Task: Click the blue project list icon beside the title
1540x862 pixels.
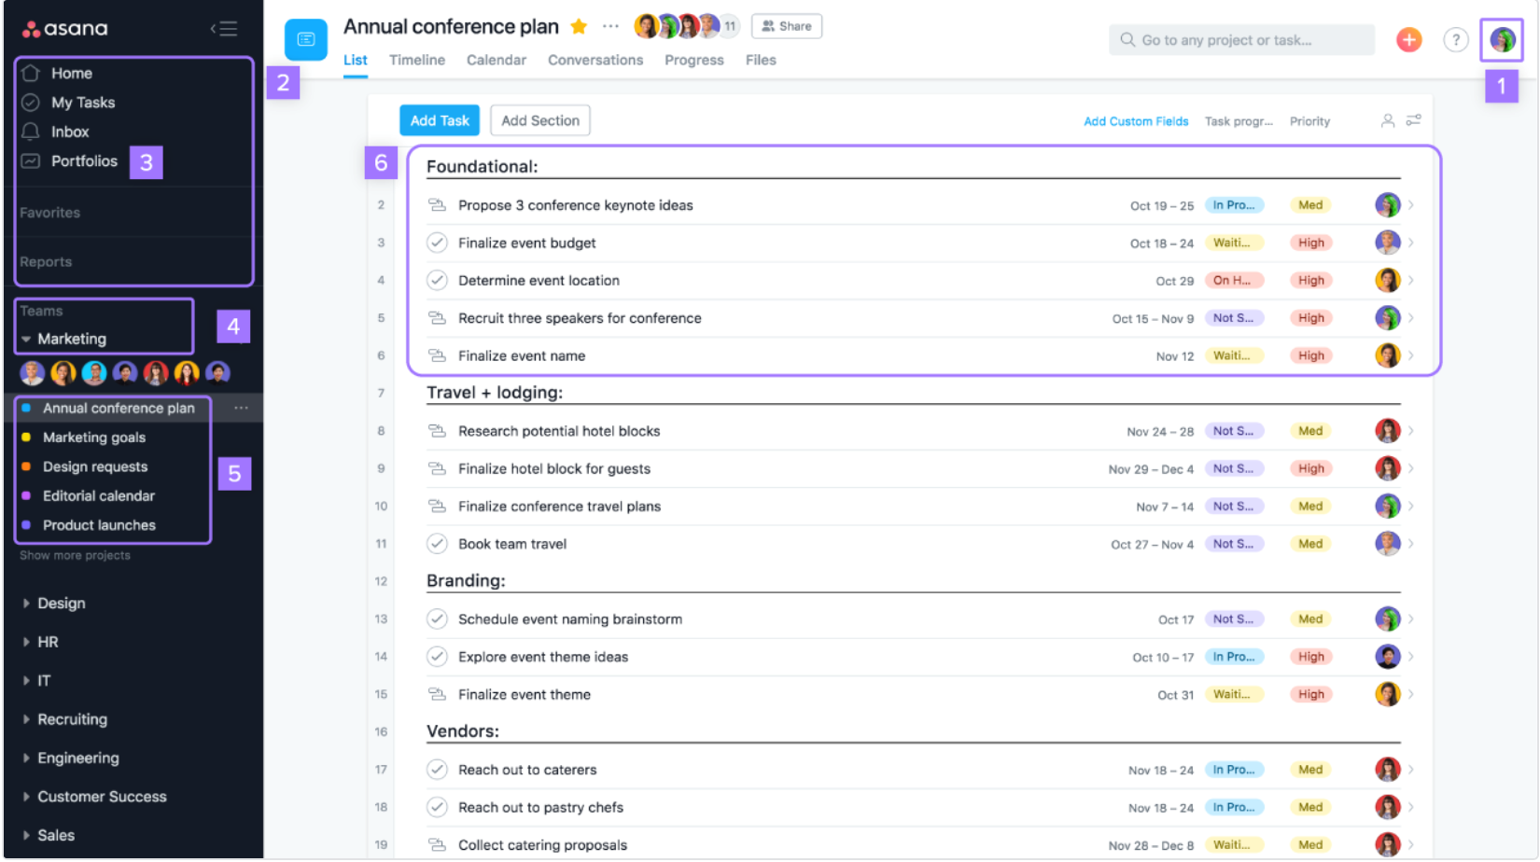Action: (306, 39)
